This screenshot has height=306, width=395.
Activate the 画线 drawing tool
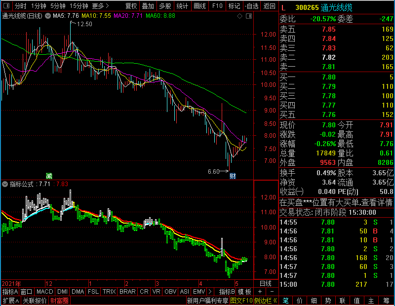click(x=199, y=6)
